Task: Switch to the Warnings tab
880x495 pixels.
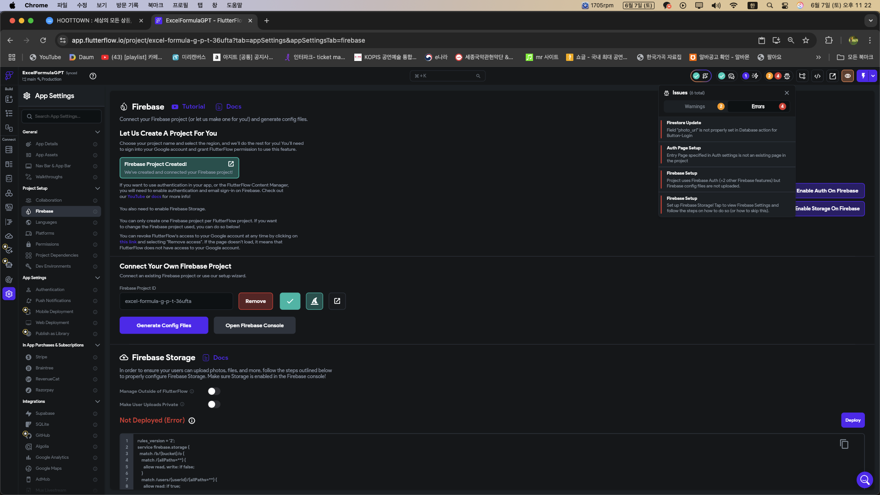Action: [695, 107]
